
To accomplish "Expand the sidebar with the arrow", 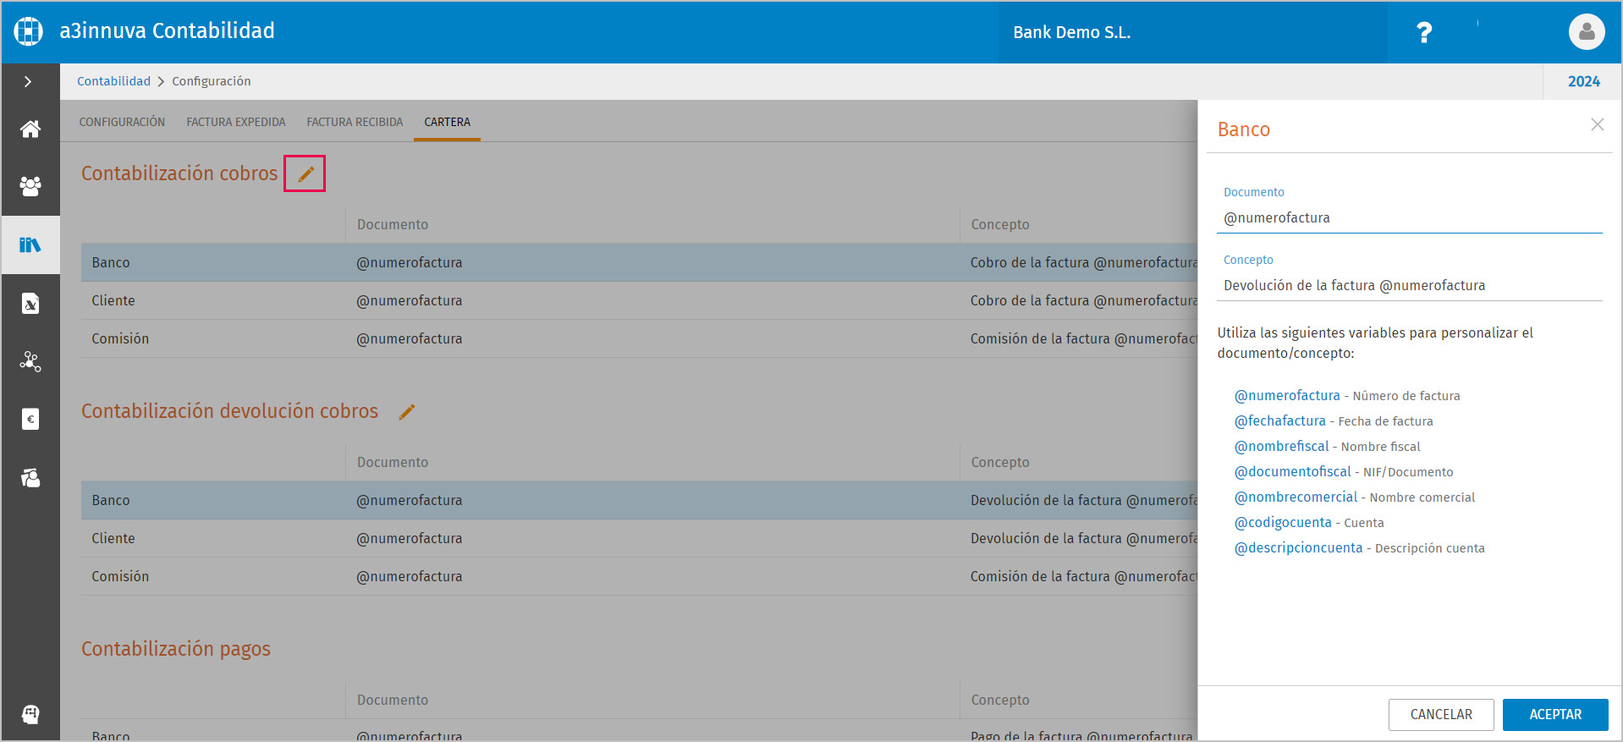I will tap(28, 81).
